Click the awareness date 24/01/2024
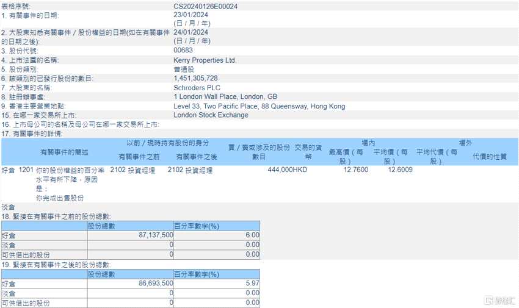Image resolution: width=519 pixels, height=308 pixels. click(x=191, y=32)
